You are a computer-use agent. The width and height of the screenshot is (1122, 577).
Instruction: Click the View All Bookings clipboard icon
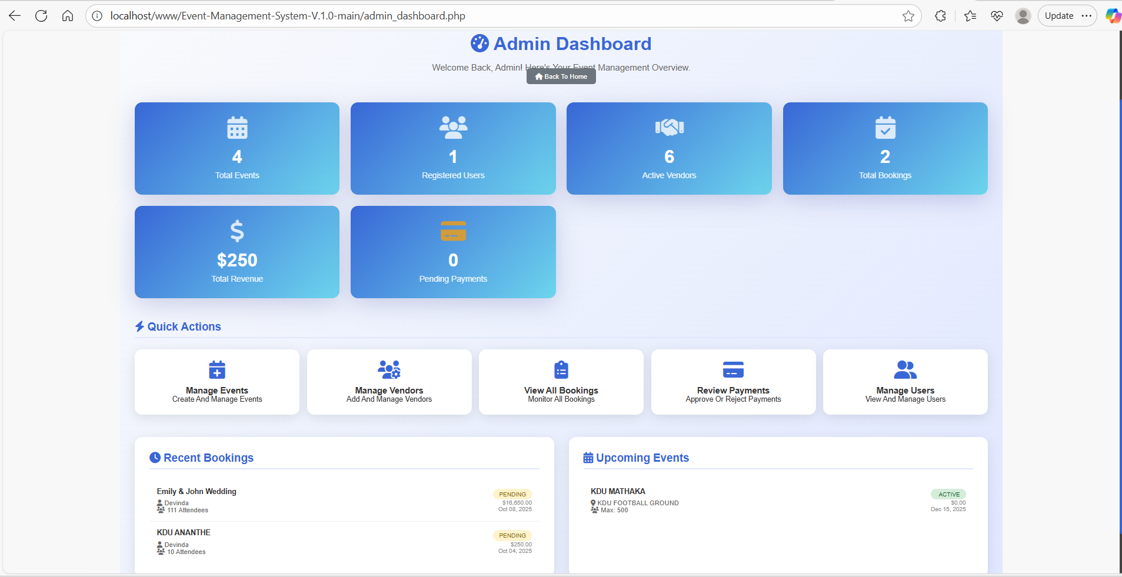pyautogui.click(x=561, y=370)
